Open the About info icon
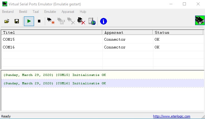This screenshot has width=205, height=119. coord(103,21)
